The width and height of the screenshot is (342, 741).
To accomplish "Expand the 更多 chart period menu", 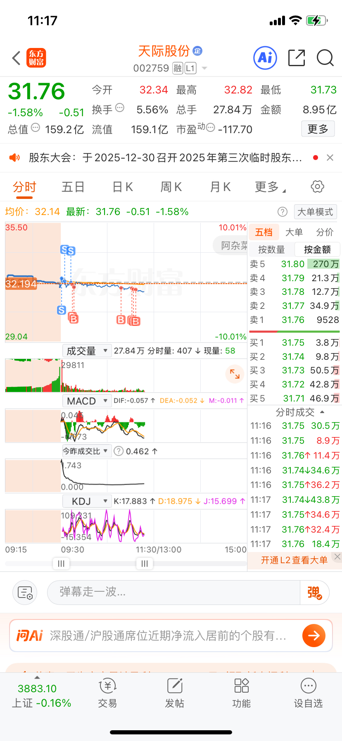I will click(x=270, y=187).
